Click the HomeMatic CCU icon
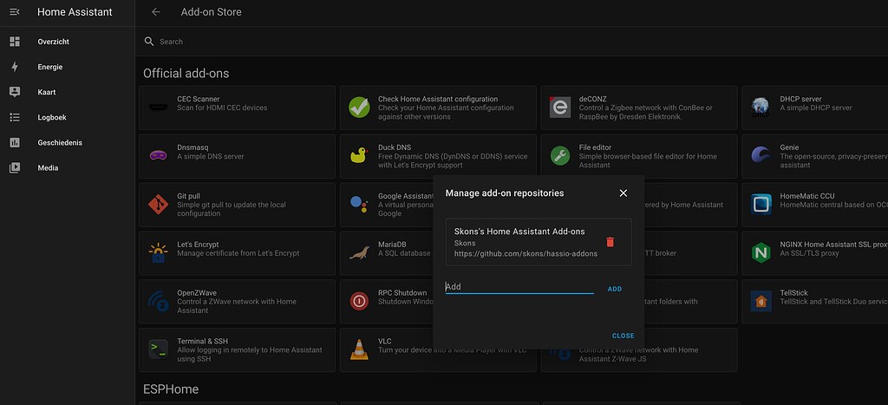 click(761, 204)
